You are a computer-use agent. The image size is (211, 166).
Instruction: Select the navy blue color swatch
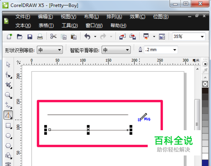pyautogui.click(x=205, y=163)
